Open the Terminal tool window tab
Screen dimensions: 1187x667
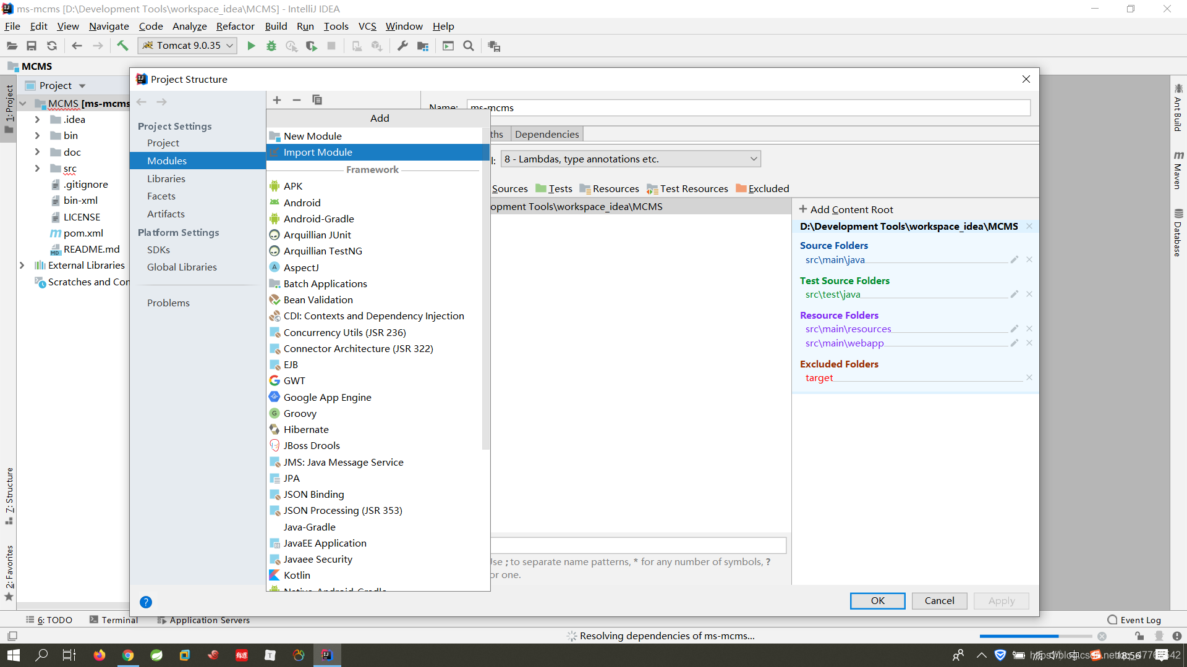click(114, 620)
